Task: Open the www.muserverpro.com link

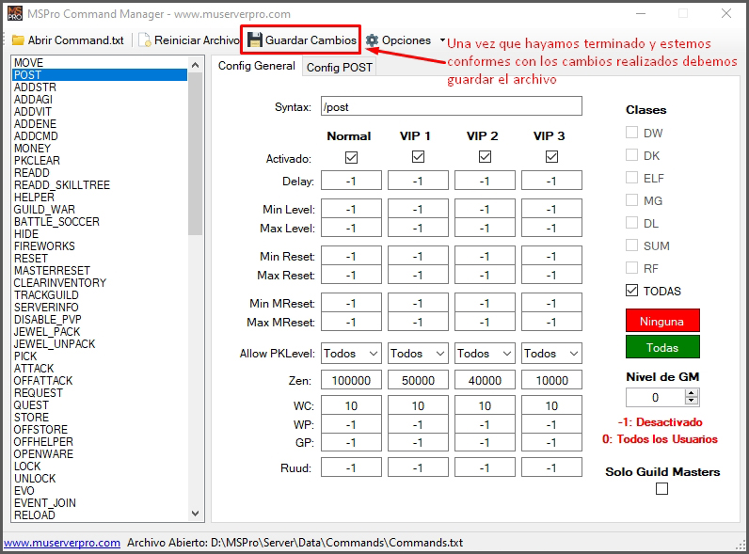Action: click(x=62, y=543)
